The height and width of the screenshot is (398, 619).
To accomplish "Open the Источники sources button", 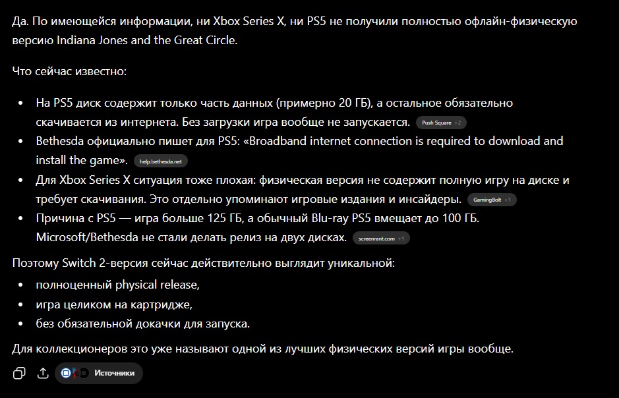I will tap(99, 373).
